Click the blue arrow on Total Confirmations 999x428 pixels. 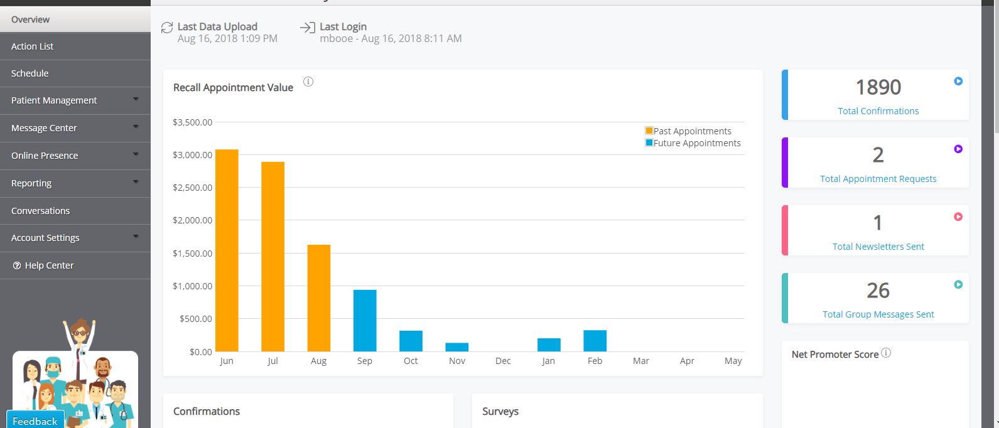(x=958, y=81)
